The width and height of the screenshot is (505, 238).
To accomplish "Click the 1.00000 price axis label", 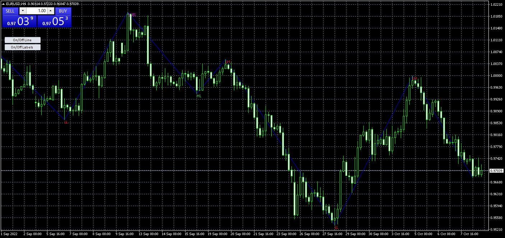I will pyautogui.click(x=496, y=76).
